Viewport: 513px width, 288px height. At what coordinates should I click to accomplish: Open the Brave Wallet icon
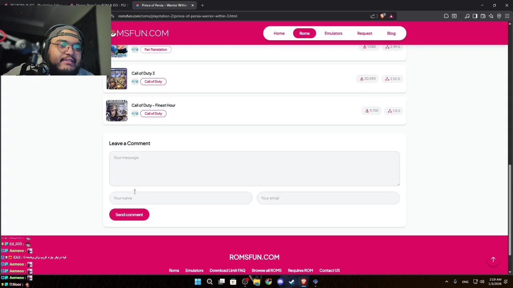point(483,16)
